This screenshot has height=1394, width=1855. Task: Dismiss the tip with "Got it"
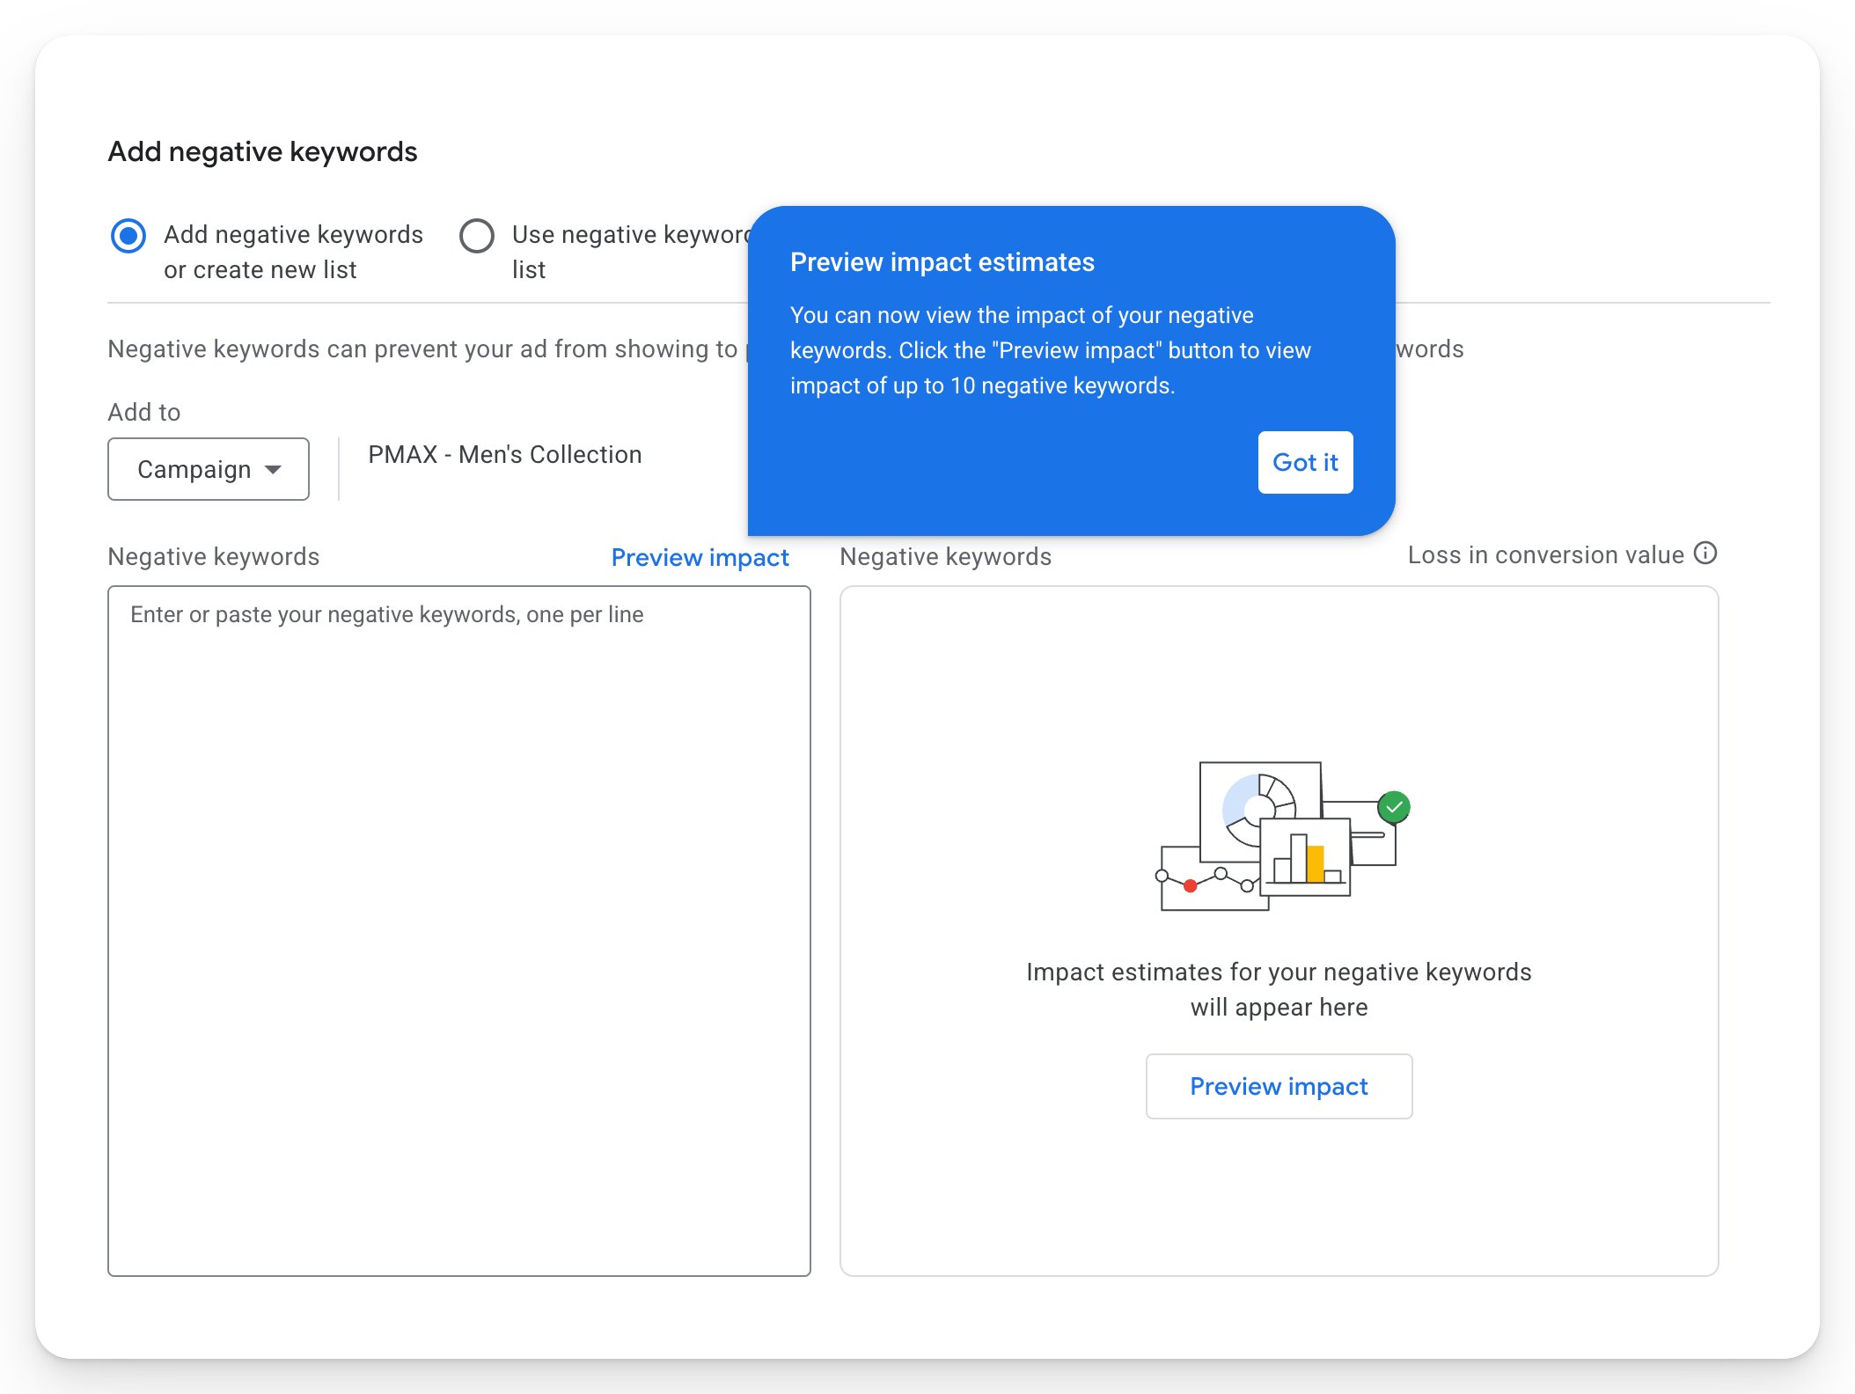pos(1304,463)
